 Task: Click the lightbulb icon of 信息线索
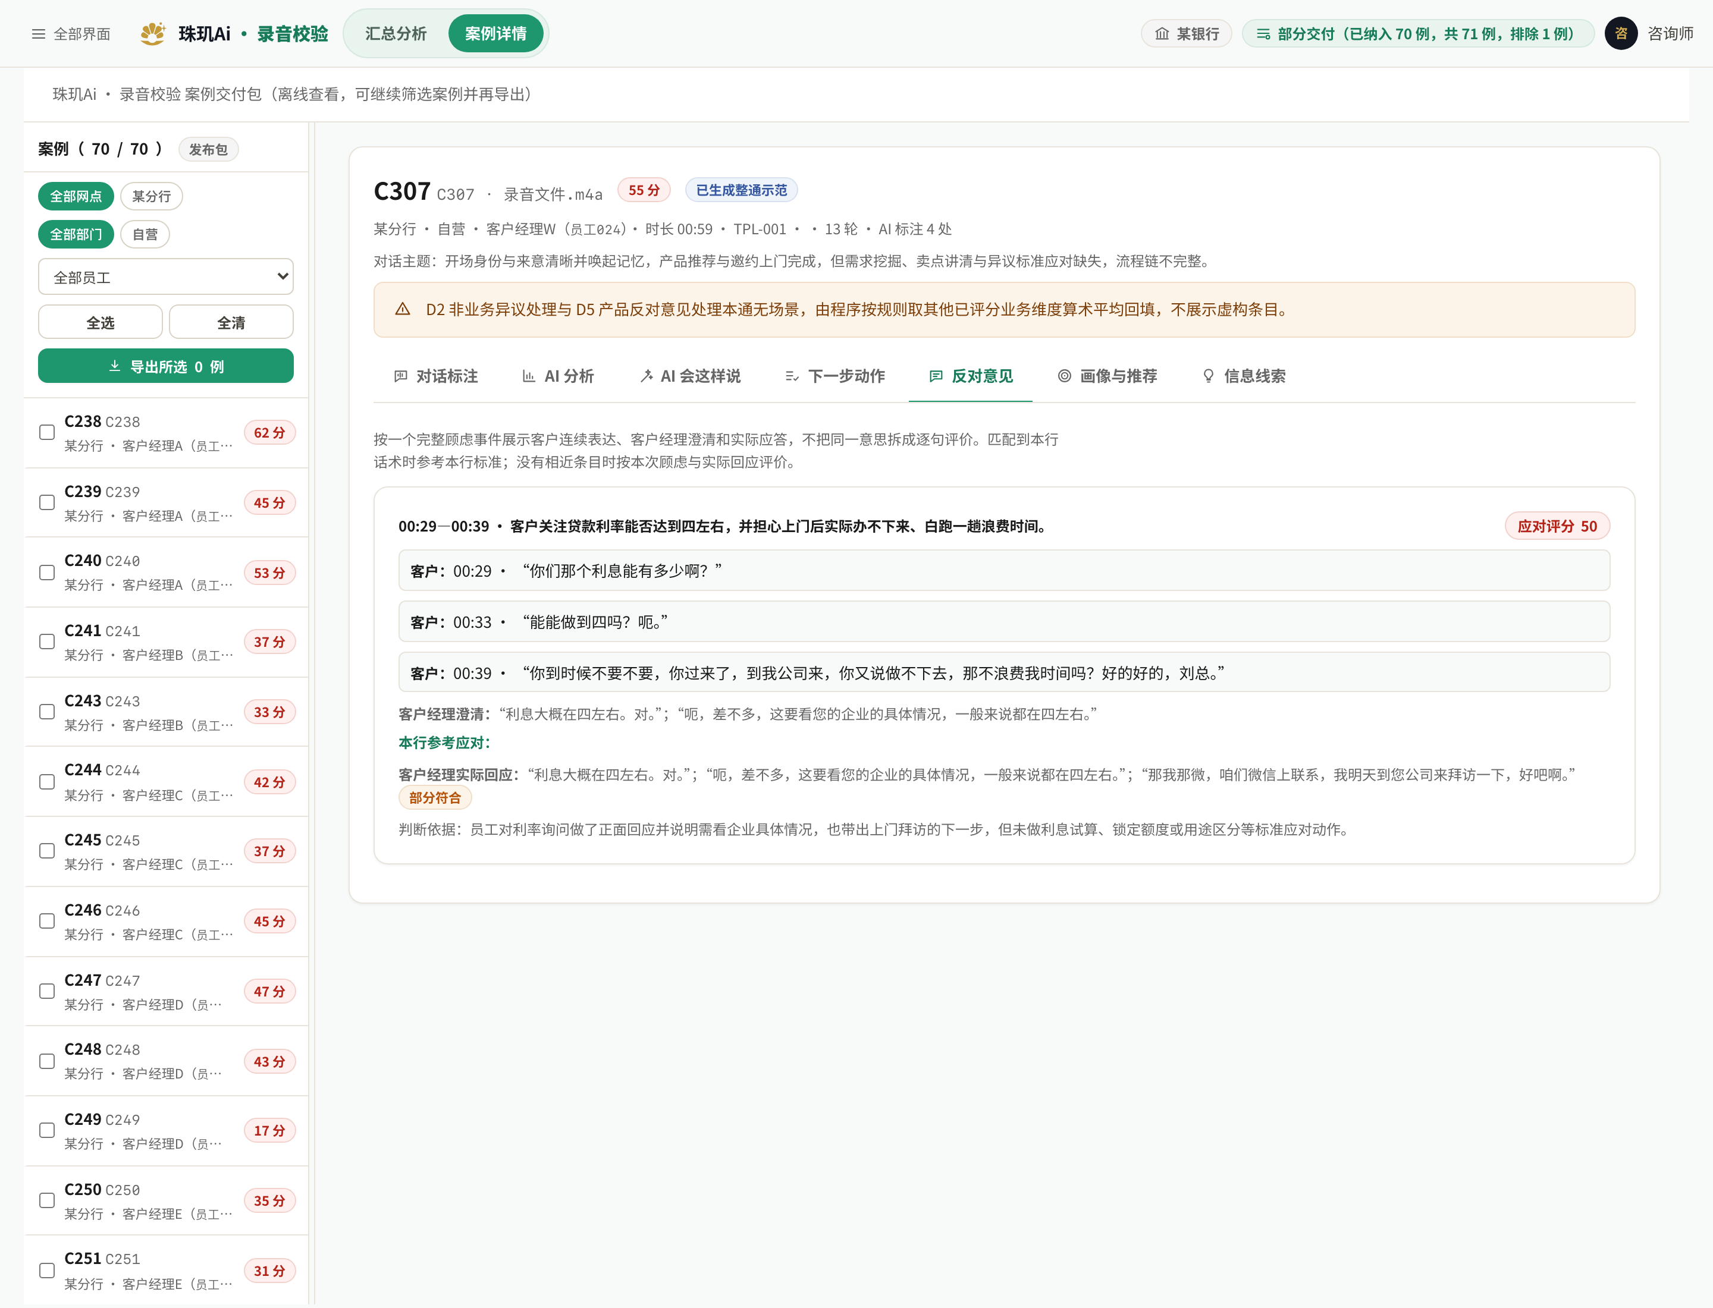1207,376
